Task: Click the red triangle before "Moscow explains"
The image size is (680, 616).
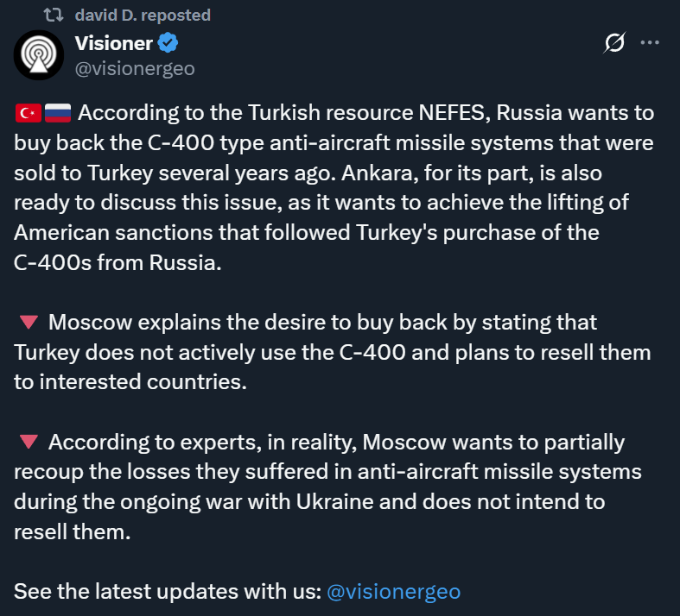Action: [x=28, y=323]
